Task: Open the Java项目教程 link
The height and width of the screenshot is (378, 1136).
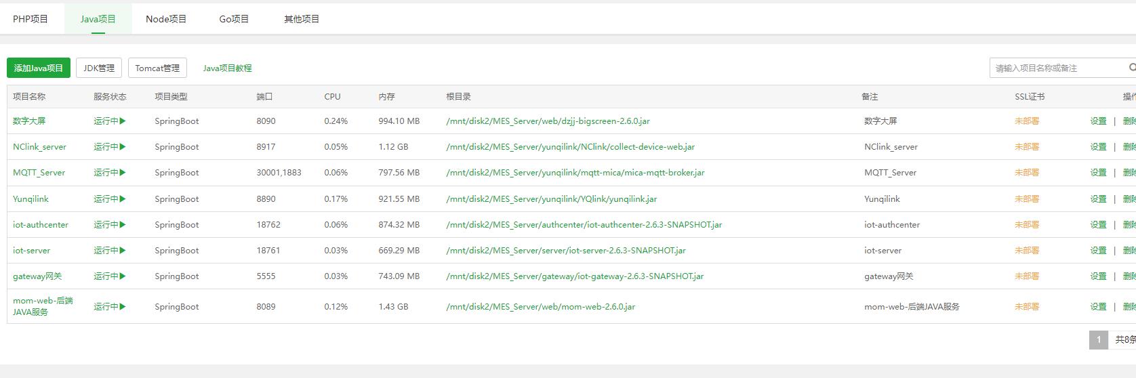Action: tap(227, 68)
